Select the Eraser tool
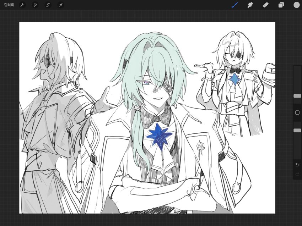 pos(265,5)
